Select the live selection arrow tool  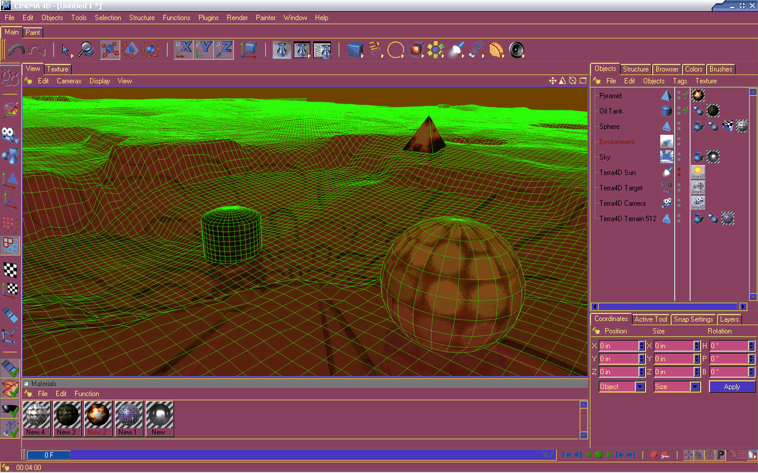pyautogui.click(x=66, y=50)
